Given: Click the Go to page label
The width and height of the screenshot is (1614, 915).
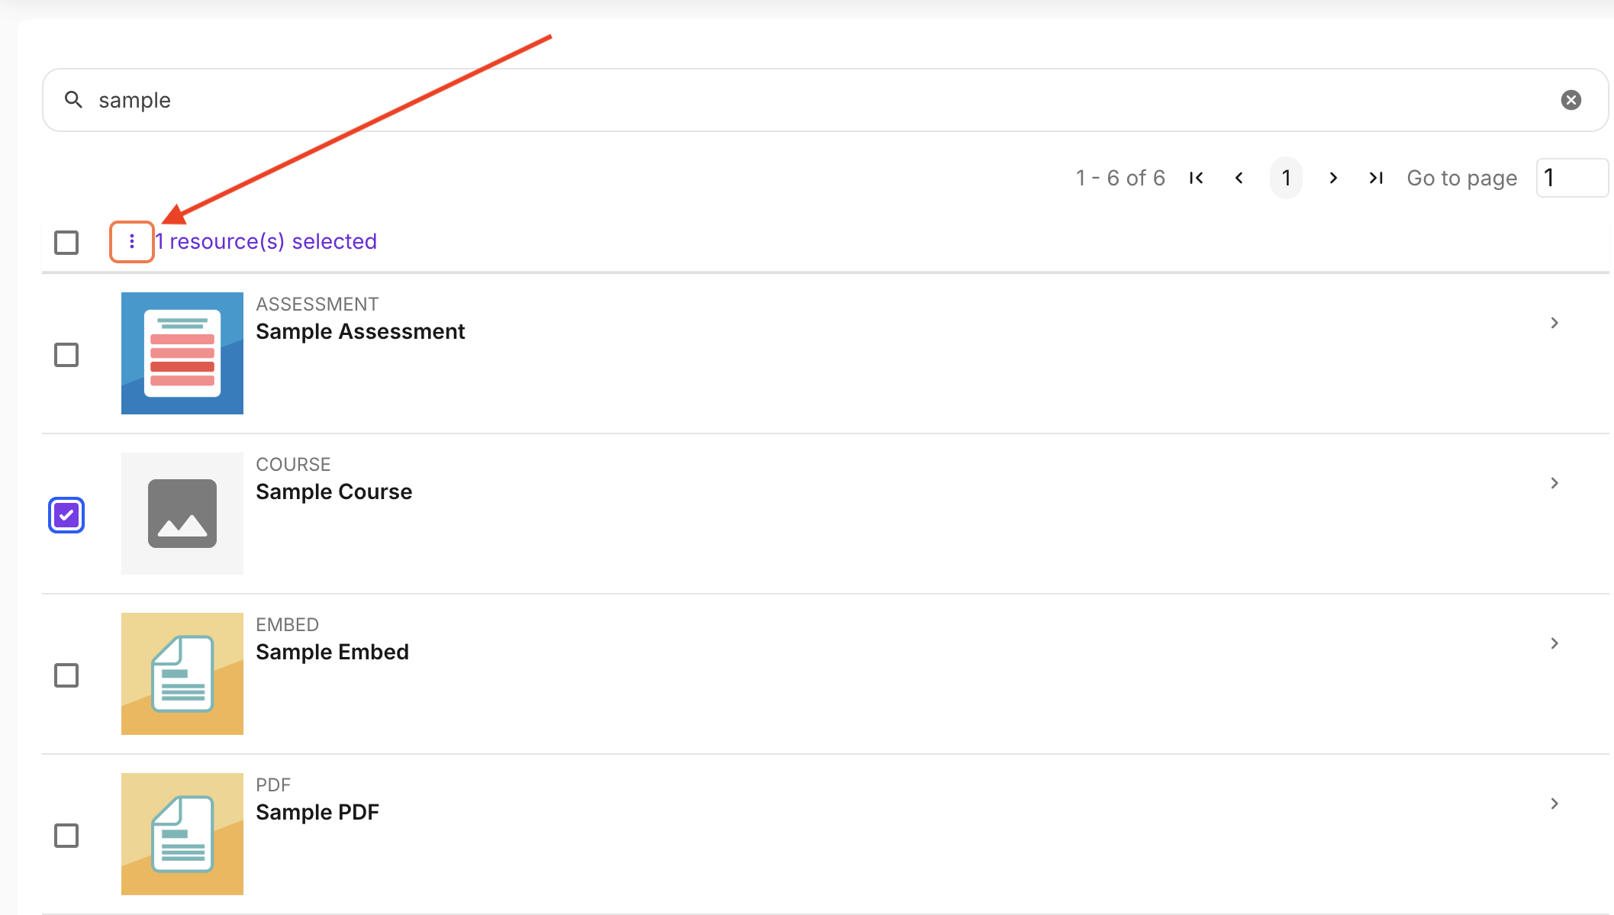Looking at the screenshot, I should pos(1462,178).
